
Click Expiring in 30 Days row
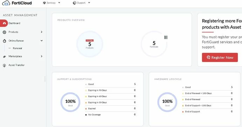click(x=110, y=102)
